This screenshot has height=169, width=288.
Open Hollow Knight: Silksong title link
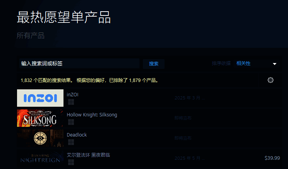[92, 115]
